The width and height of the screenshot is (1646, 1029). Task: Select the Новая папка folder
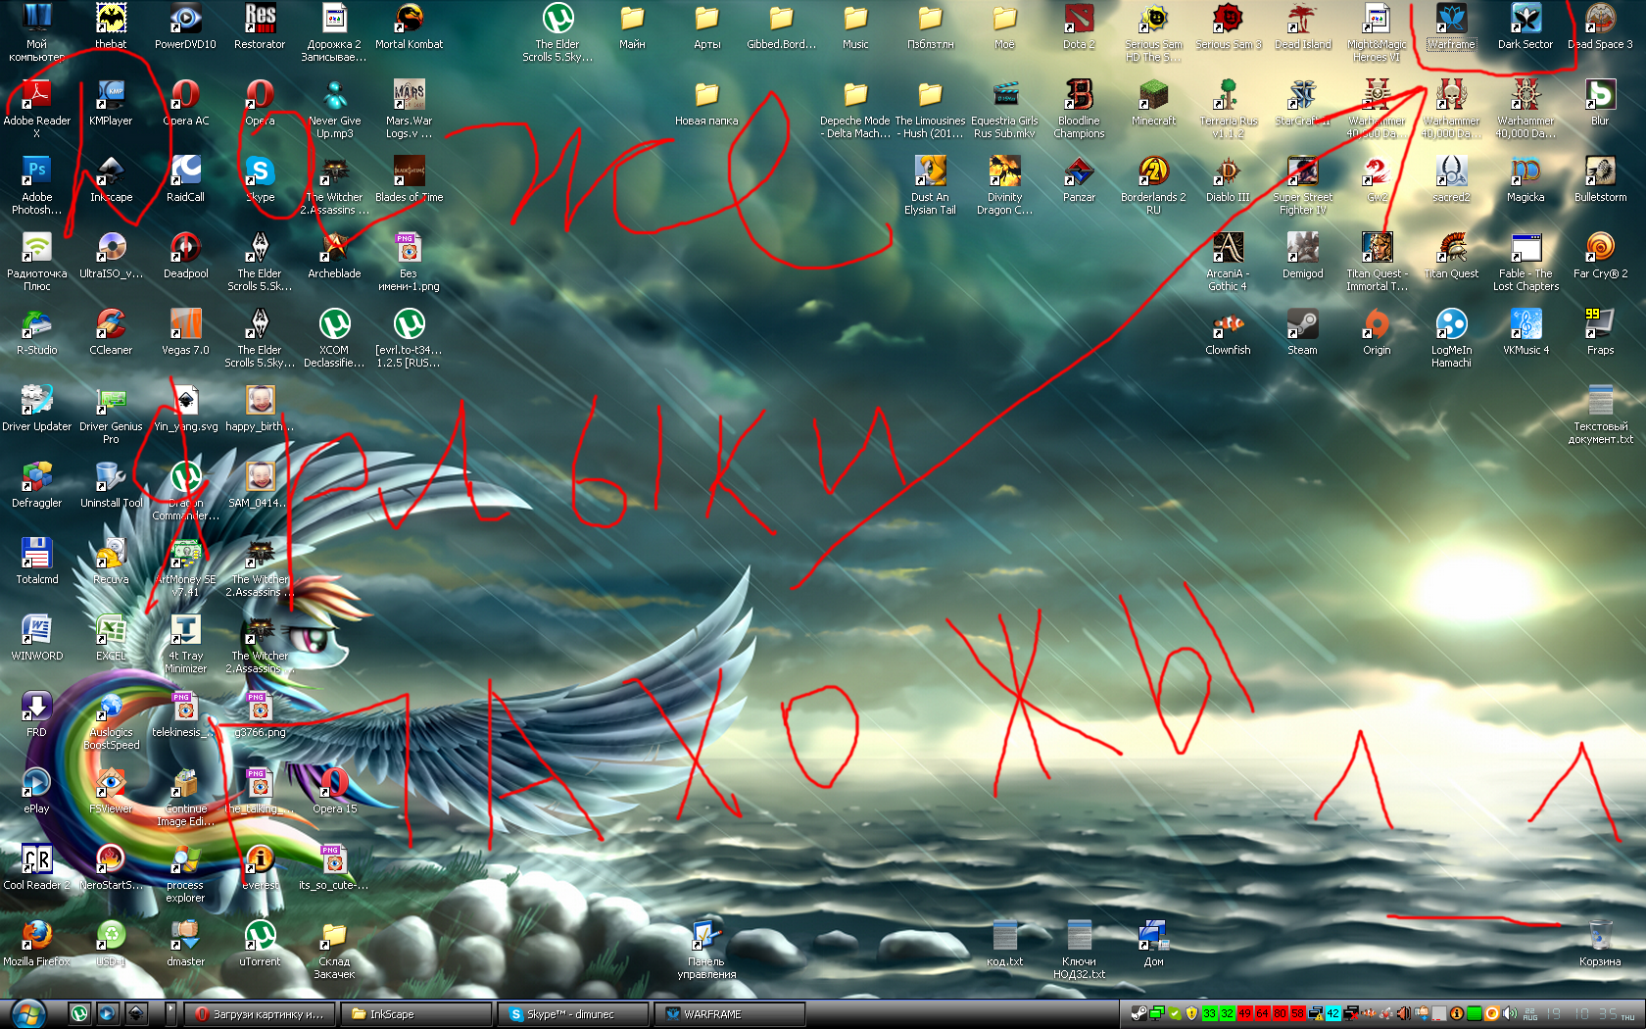(706, 103)
